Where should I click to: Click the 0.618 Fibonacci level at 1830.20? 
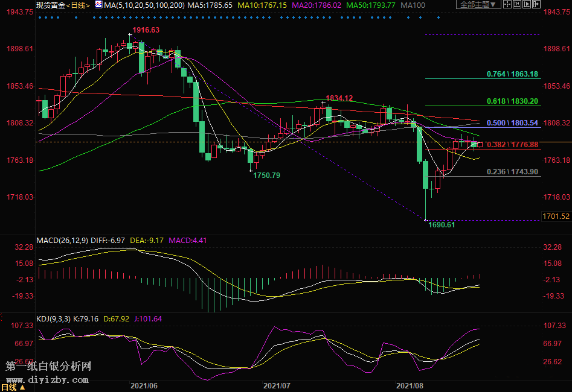(x=512, y=102)
